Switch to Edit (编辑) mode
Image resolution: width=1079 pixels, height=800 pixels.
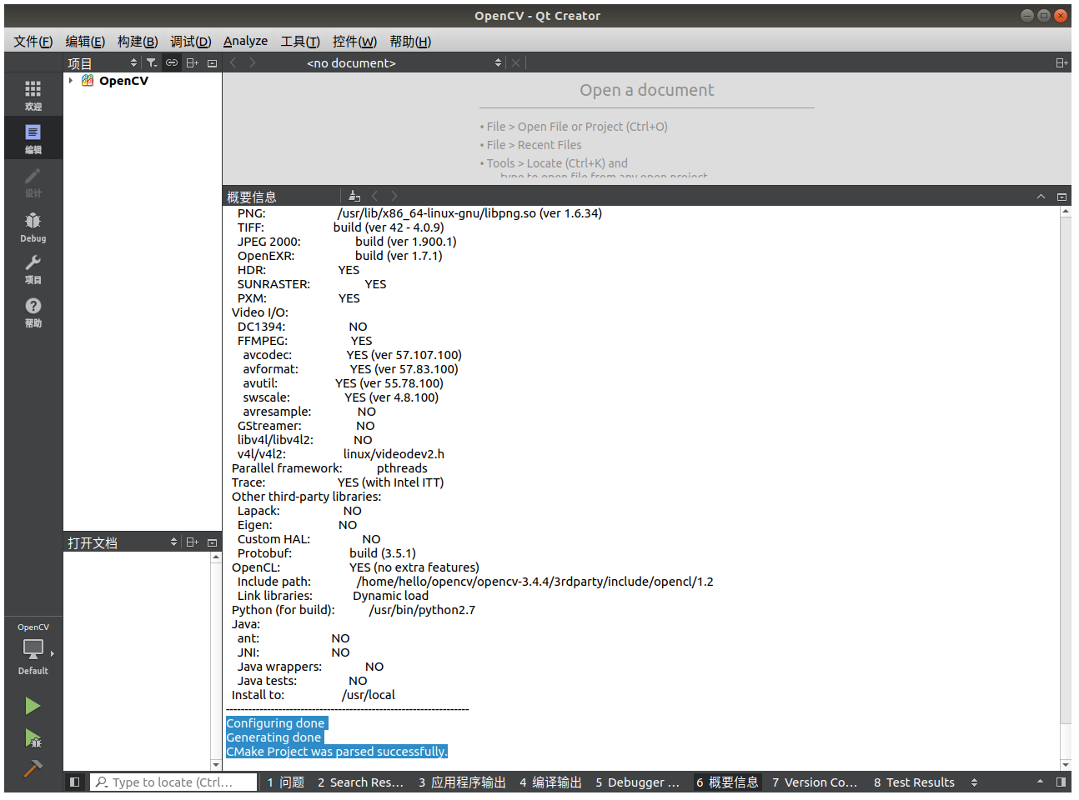tap(33, 138)
